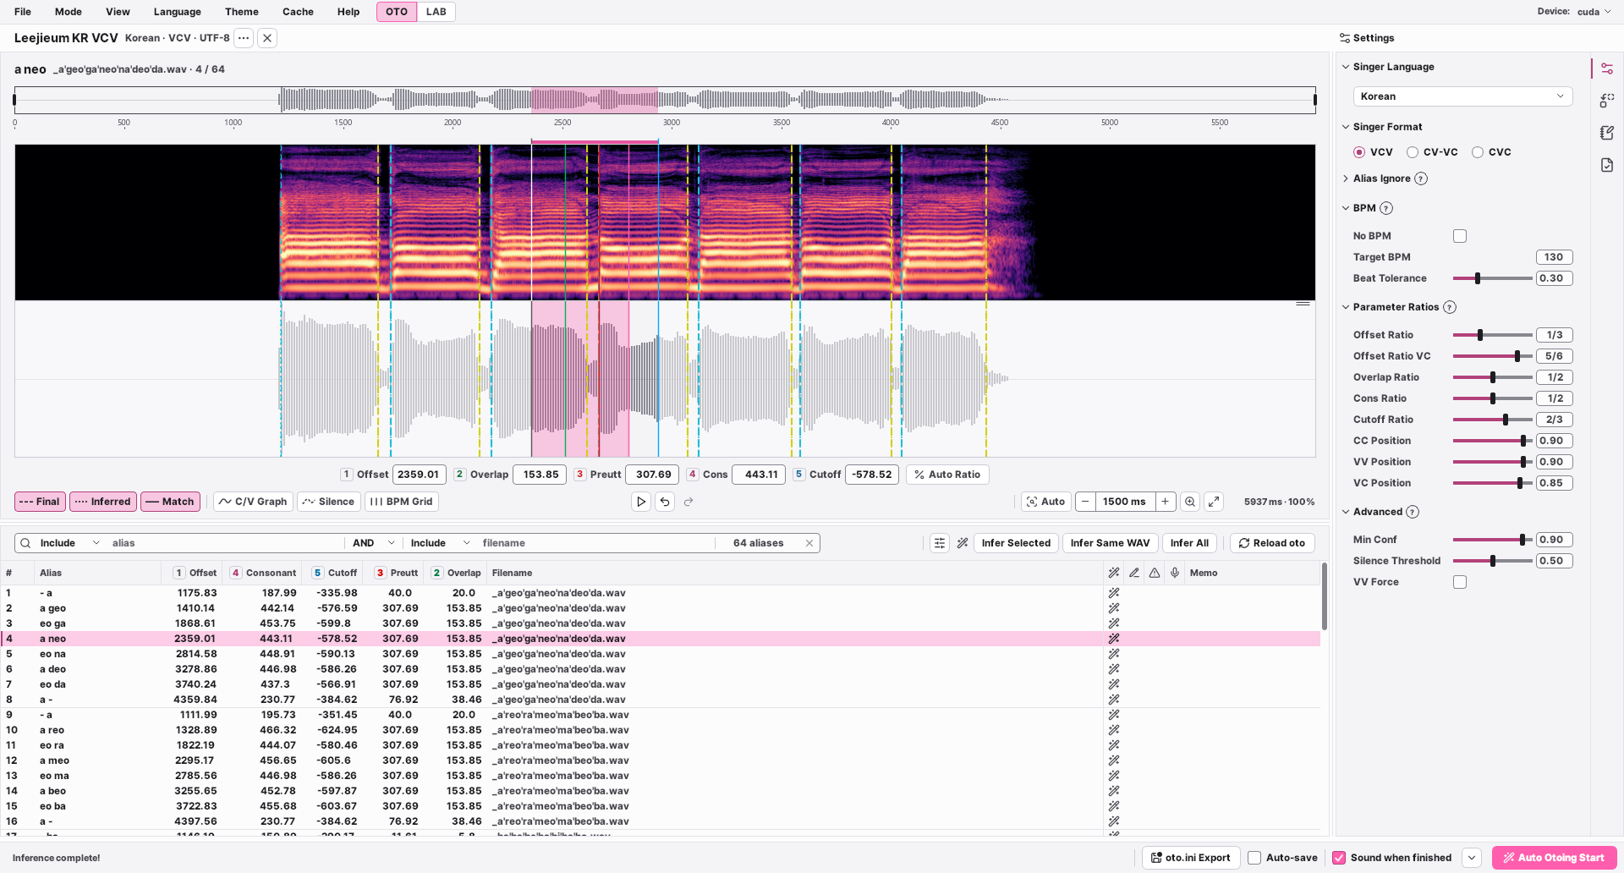Image resolution: width=1624 pixels, height=873 pixels.
Task: Open the dropdown beside Sound when finished
Action: pos(1472,858)
